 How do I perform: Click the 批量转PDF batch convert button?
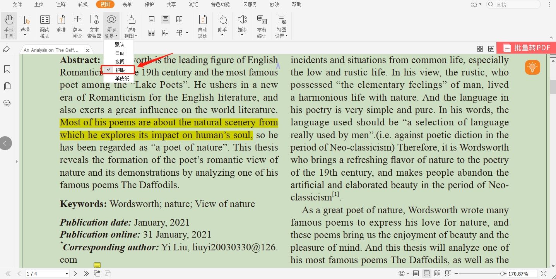526,48
